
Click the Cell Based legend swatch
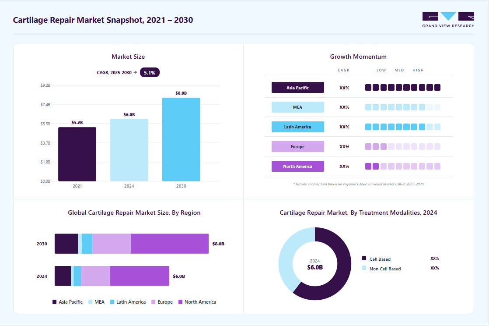click(x=364, y=258)
